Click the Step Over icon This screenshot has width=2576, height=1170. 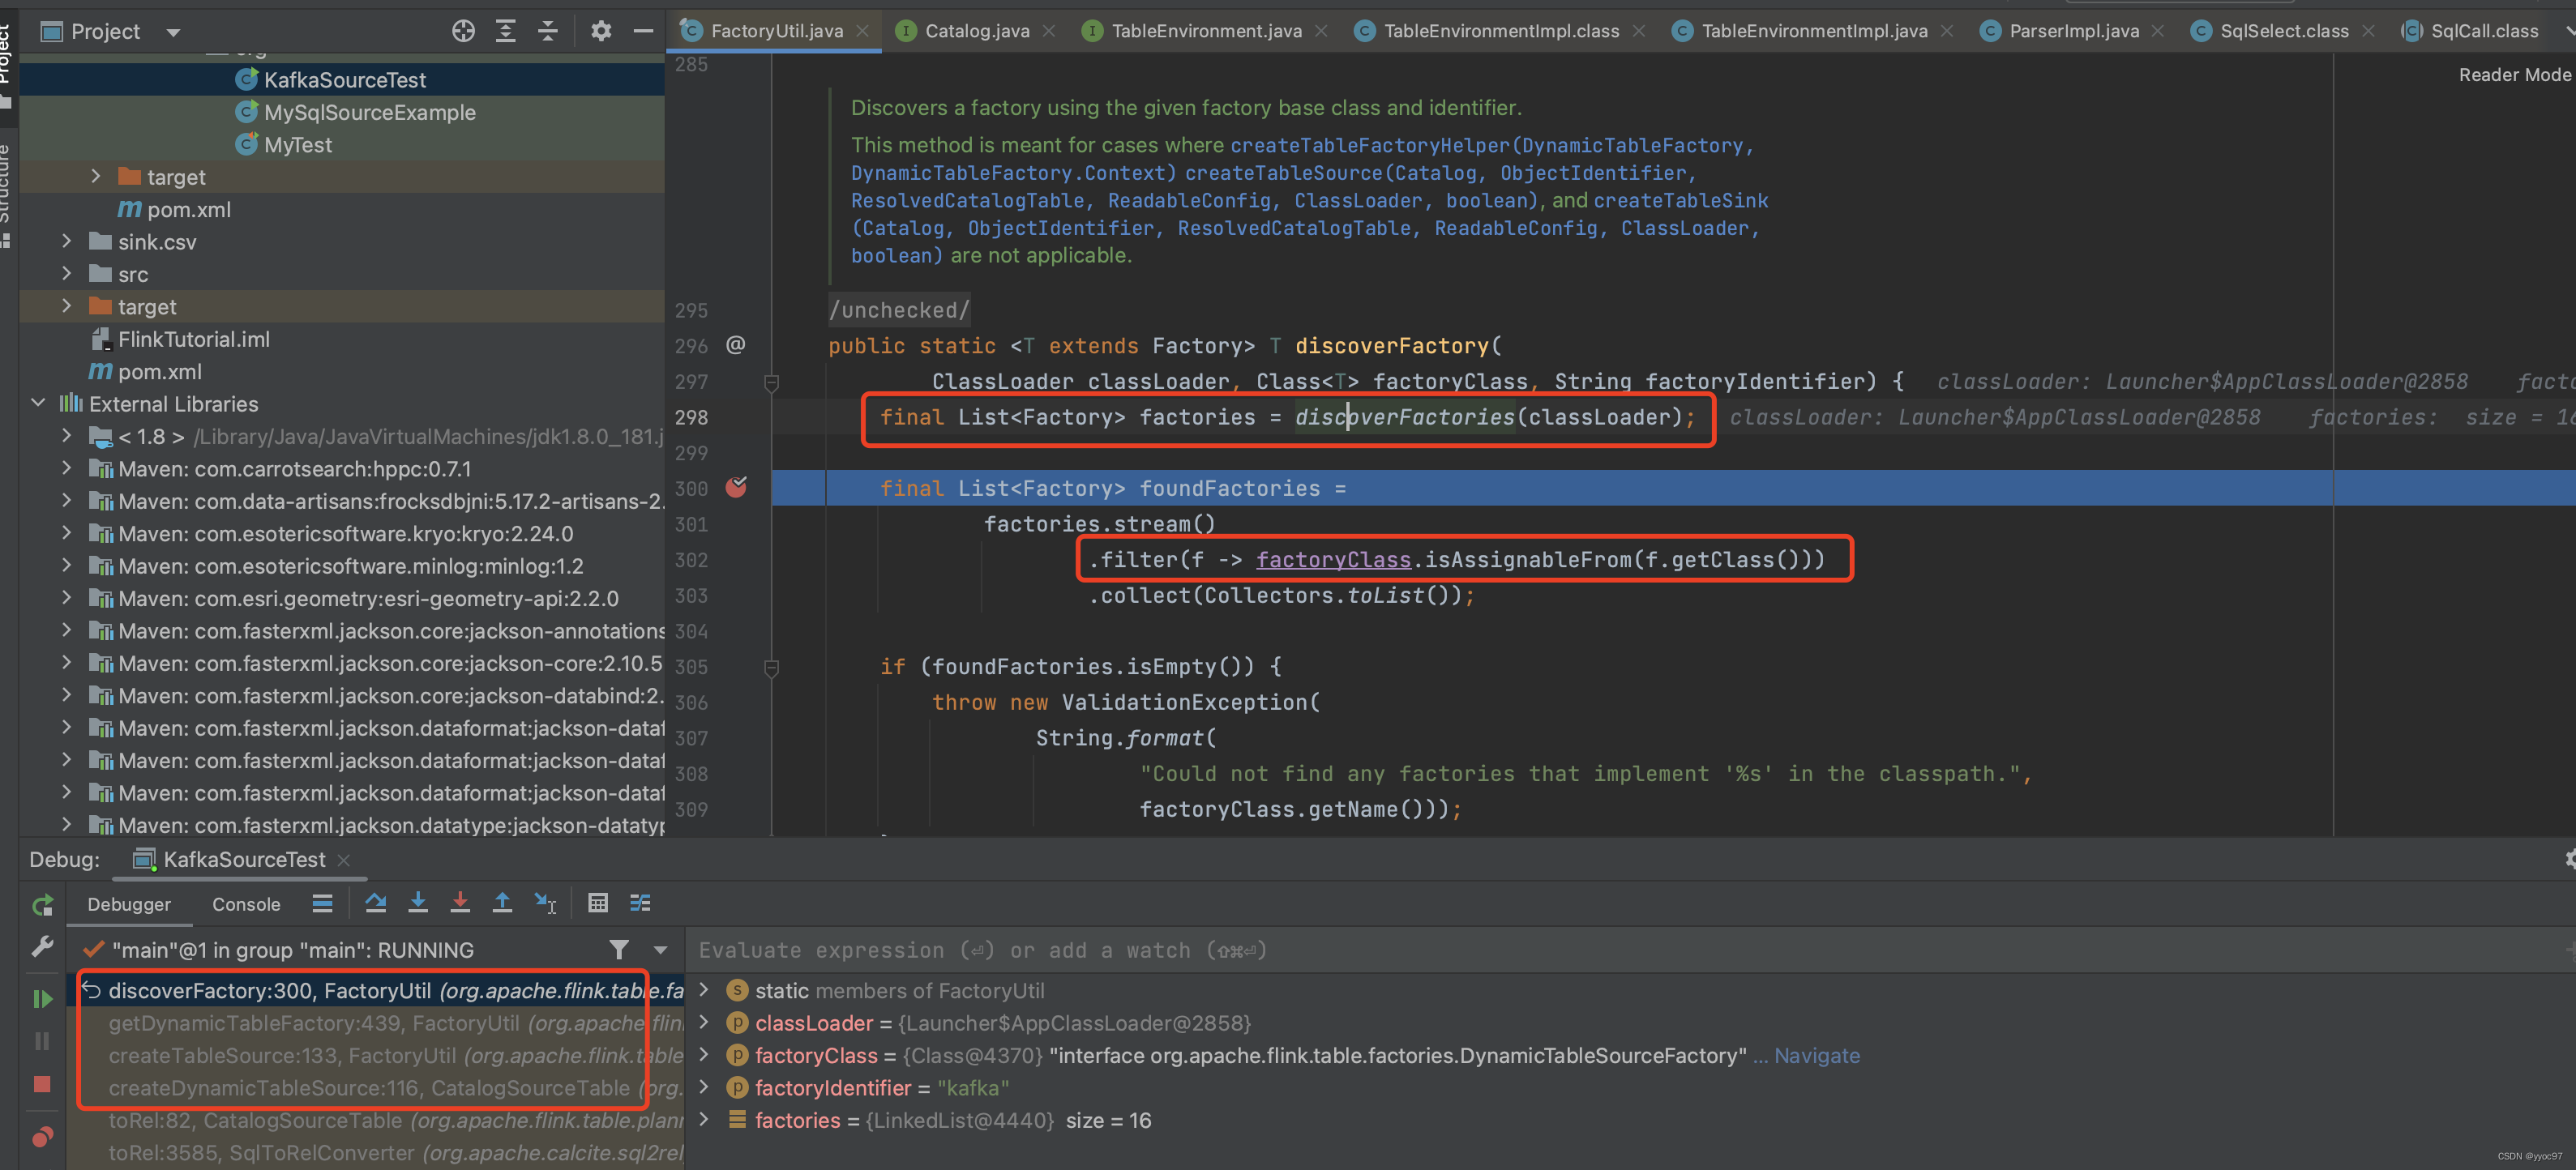376,903
